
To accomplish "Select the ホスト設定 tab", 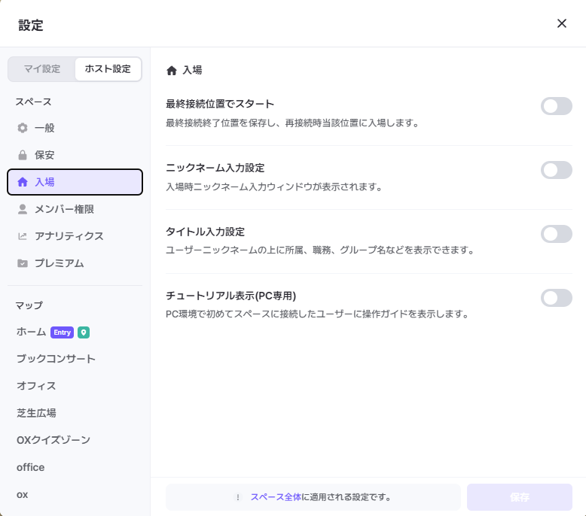I will tap(108, 69).
